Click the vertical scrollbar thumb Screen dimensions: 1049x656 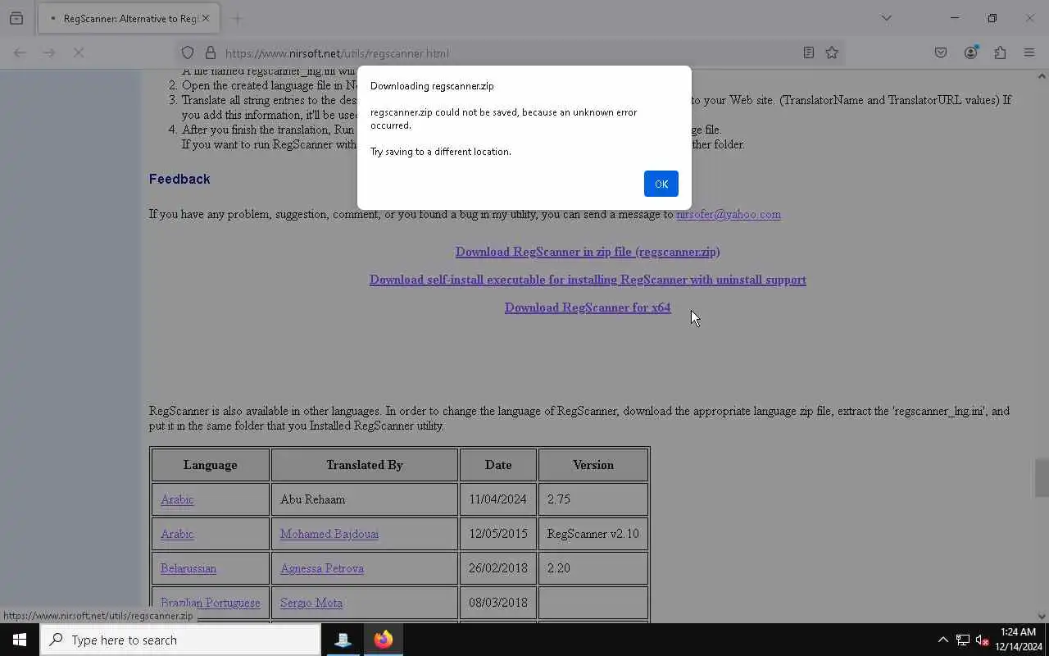[1042, 478]
